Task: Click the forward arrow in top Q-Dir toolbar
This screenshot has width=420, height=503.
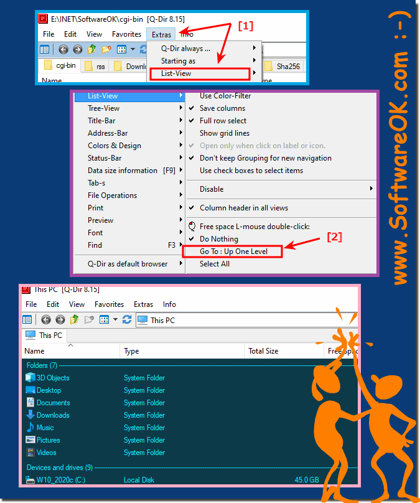Action: tap(78, 49)
